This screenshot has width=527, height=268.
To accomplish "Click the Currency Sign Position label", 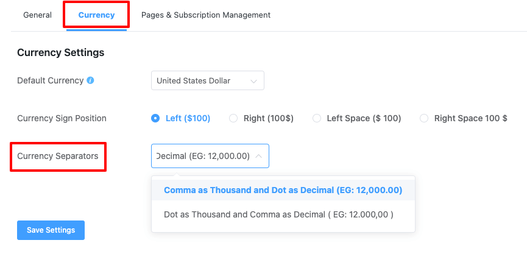I will [62, 118].
